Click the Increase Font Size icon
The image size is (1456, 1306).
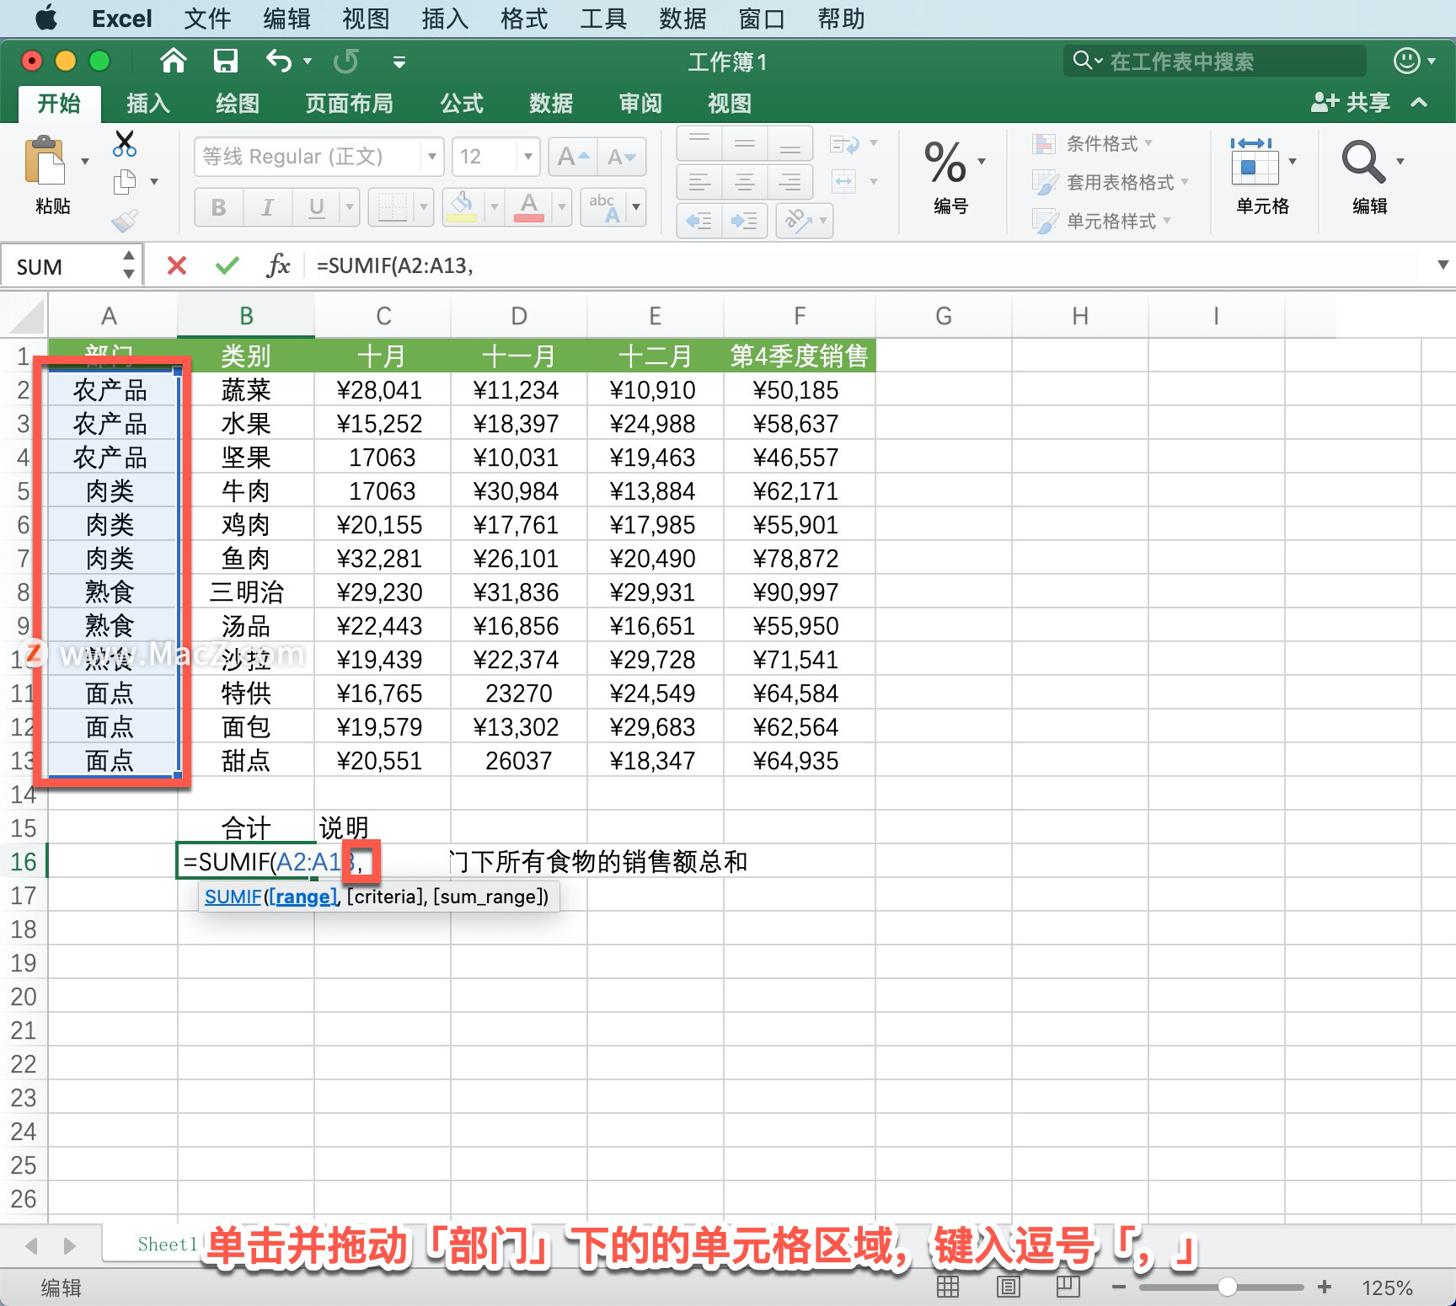point(573,157)
